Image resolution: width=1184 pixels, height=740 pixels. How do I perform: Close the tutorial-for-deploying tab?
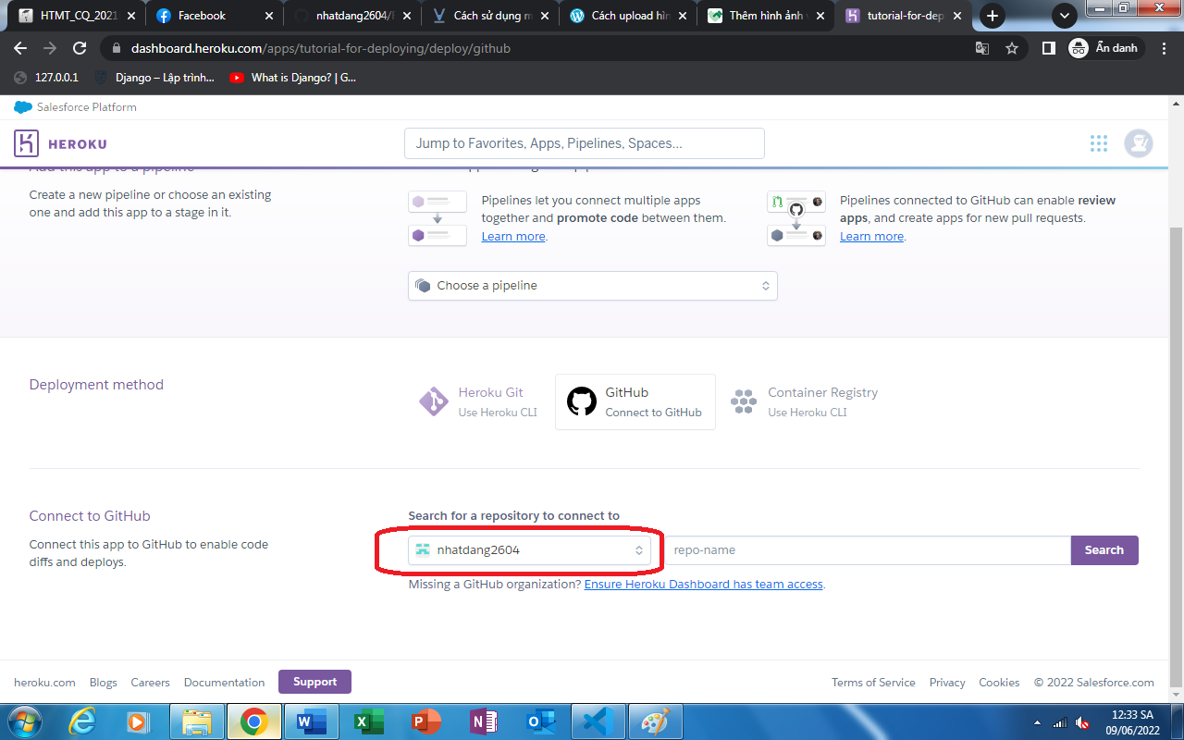click(x=957, y=16)
